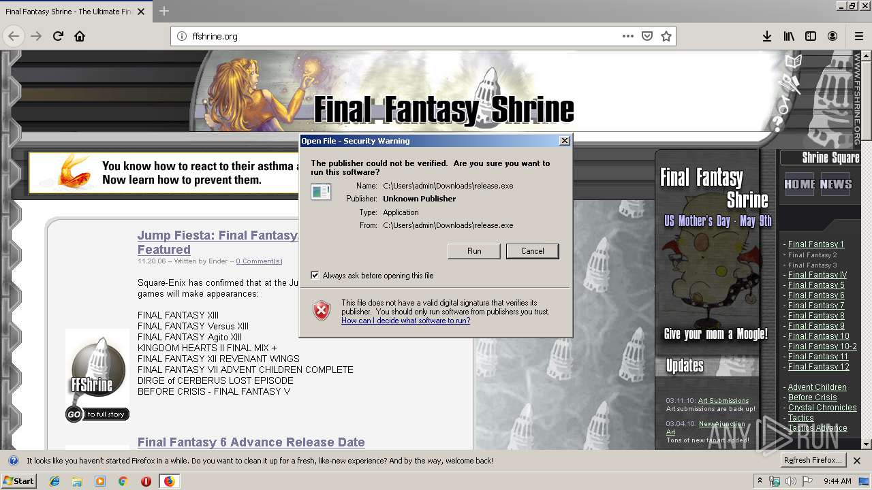The height and width of the screenshot is (490, 872).
Task: Open the HOME navigation button
Action: click(x=799, y=184)
